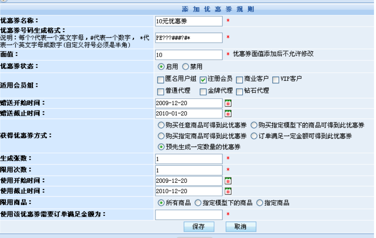376x238 pixels.
Task: Click the 使用截止时间 date field
Action: tap(189, 191)
